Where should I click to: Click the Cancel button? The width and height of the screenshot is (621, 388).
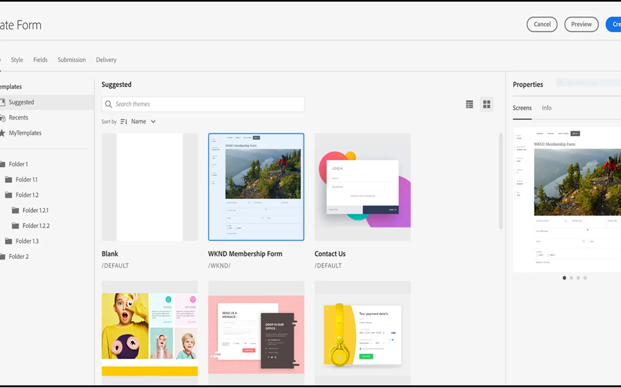tap(542, 24)
